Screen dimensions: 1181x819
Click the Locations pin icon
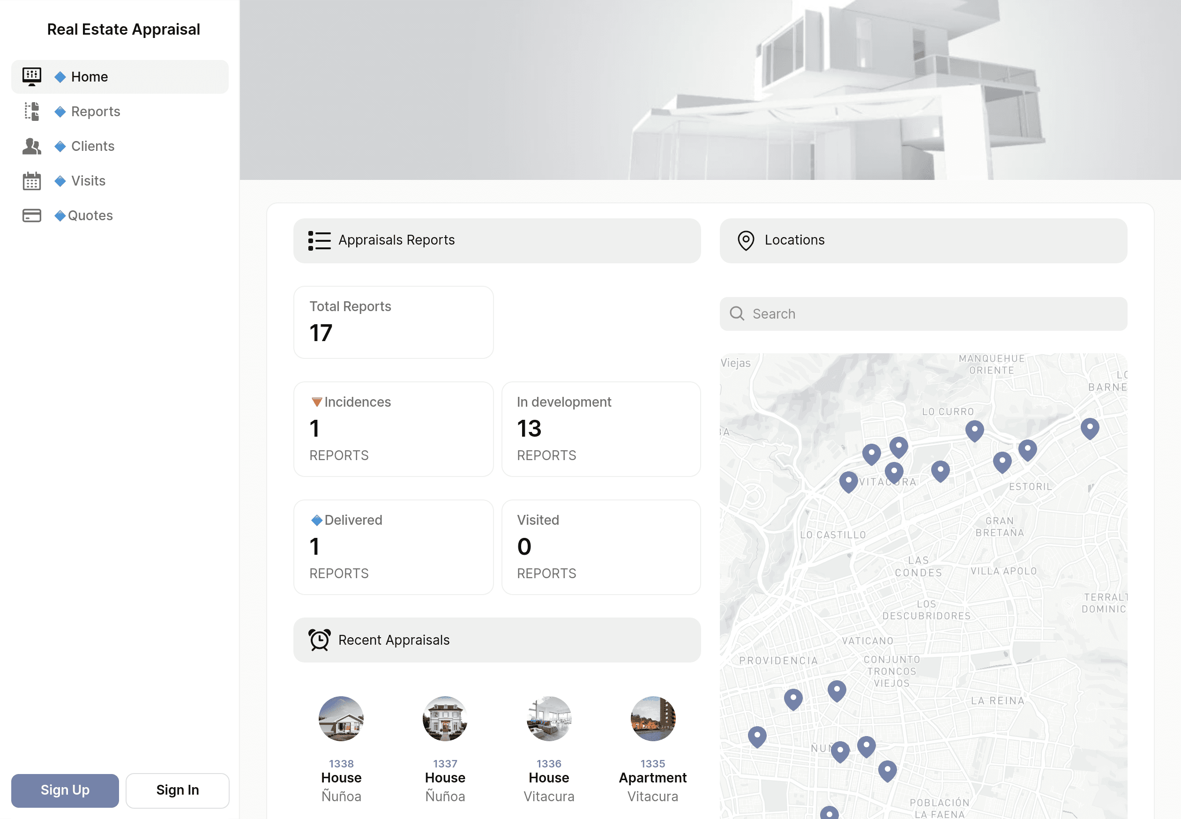746,241
